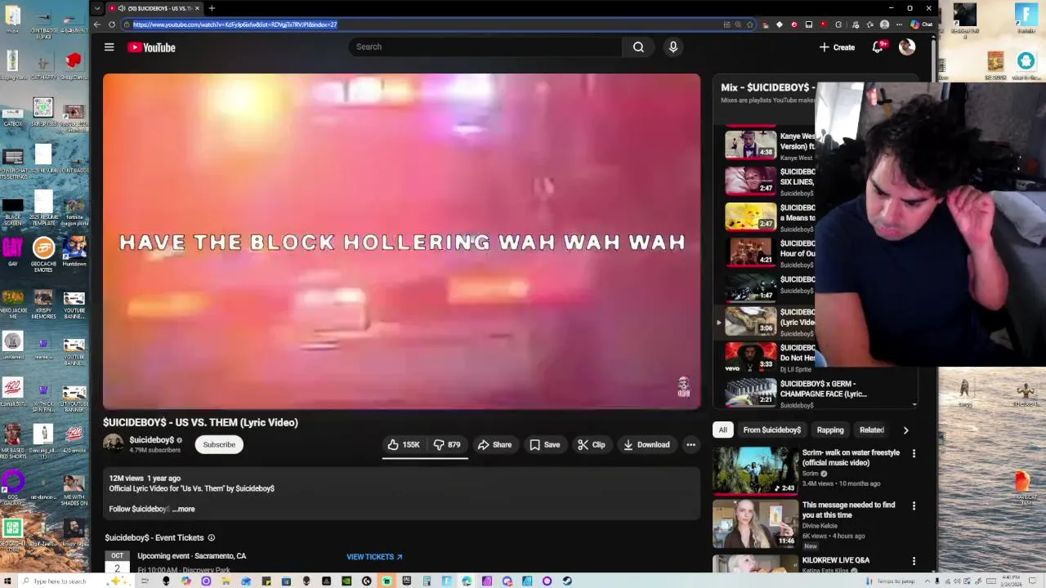This screenshot has height=588, width=1046.
Task: Click the video progress bar under player
Action: point(401,408)
